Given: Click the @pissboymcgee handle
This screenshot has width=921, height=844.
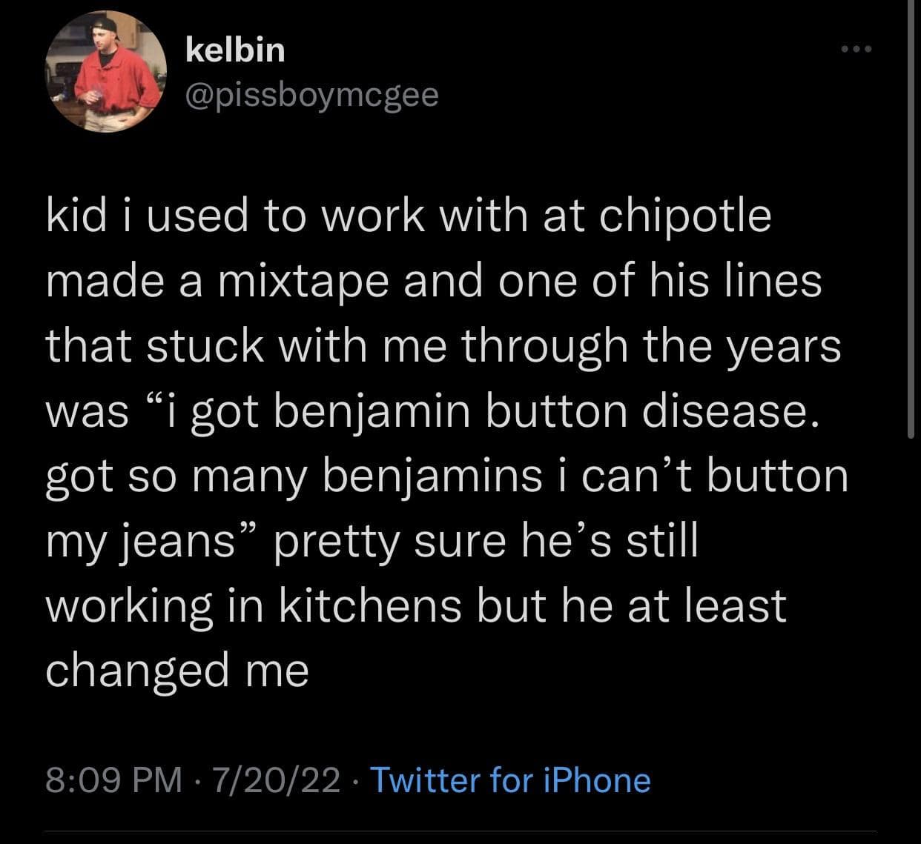Looking at the screenshot, I should point(311,94).
